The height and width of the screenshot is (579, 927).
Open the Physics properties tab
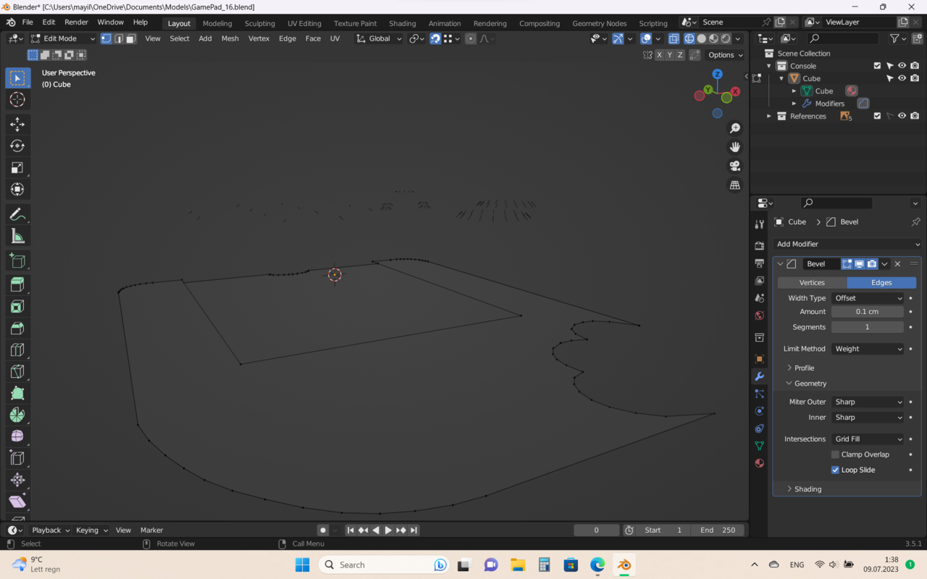pyautogui.click(x=759, y=411)
